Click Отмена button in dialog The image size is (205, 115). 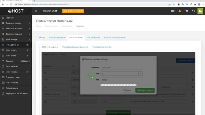pyautogui.click(x=127, y=90)
